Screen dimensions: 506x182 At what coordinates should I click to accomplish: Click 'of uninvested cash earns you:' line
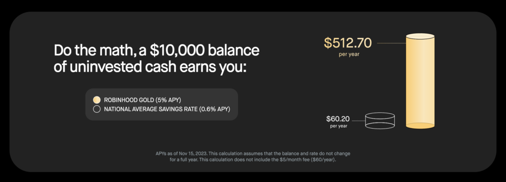click(150, 67)
